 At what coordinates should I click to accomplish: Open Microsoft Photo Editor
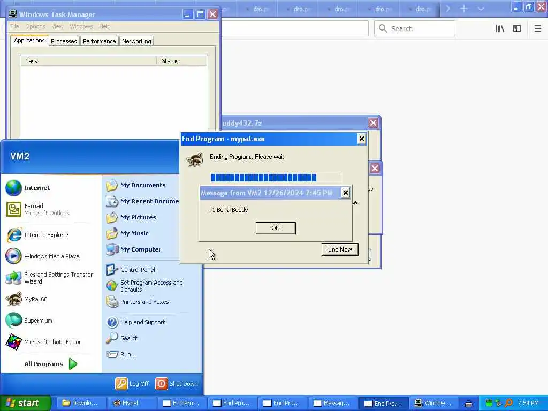pyautogui.click(x=44, y=342)
